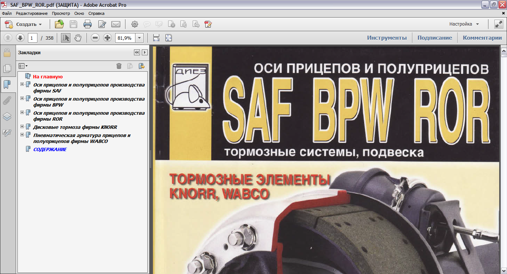Click the Open file folder icon
Viewport: 507px width, 274px height.
point(59,25)
